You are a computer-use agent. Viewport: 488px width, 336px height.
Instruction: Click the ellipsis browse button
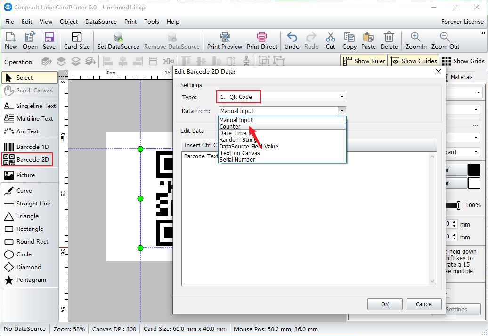point(476,124)
